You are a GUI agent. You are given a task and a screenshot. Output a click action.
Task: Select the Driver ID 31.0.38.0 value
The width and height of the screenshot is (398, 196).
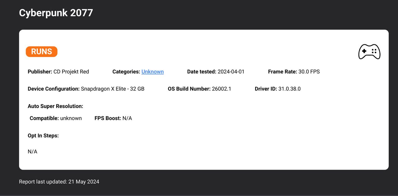click(289, 89)
